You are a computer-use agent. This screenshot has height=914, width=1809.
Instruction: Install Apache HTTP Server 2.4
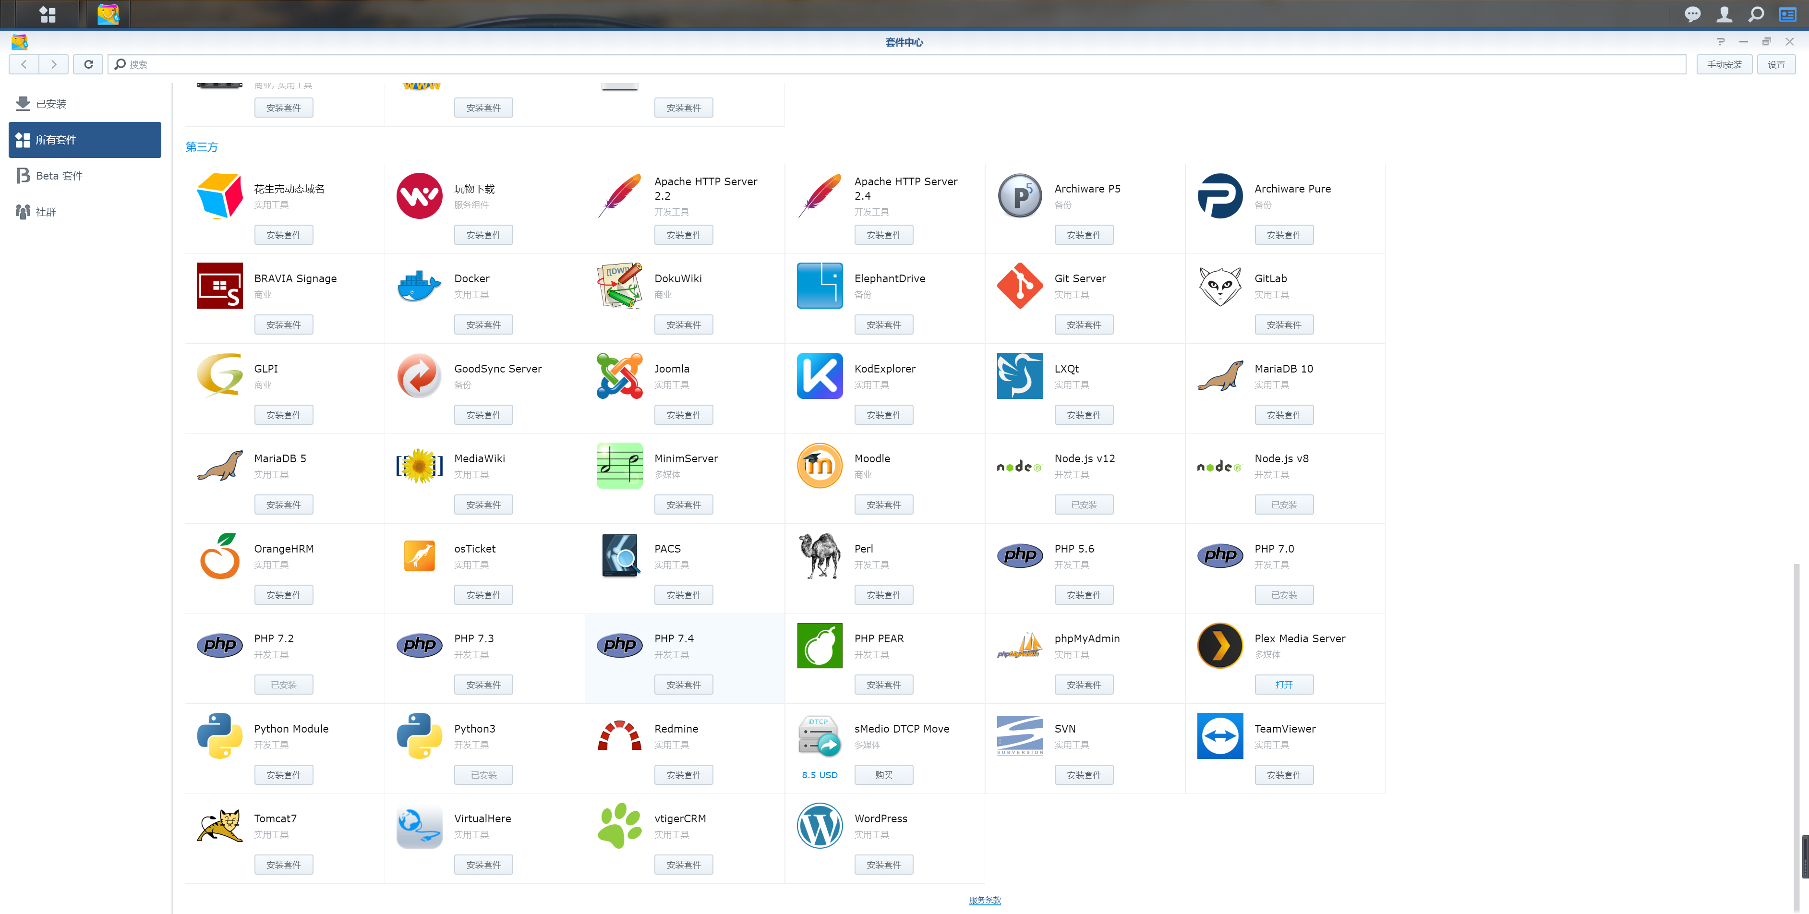[883, 234]
